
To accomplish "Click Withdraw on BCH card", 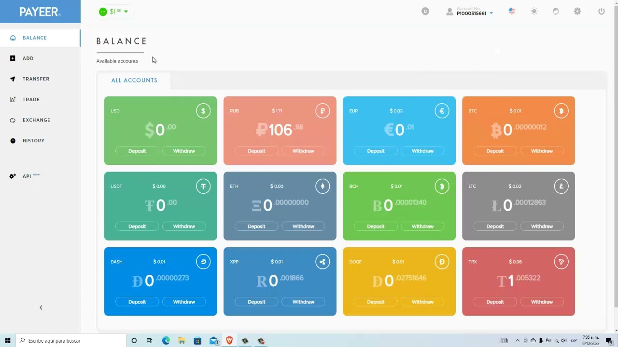I will tap(422, 226).
